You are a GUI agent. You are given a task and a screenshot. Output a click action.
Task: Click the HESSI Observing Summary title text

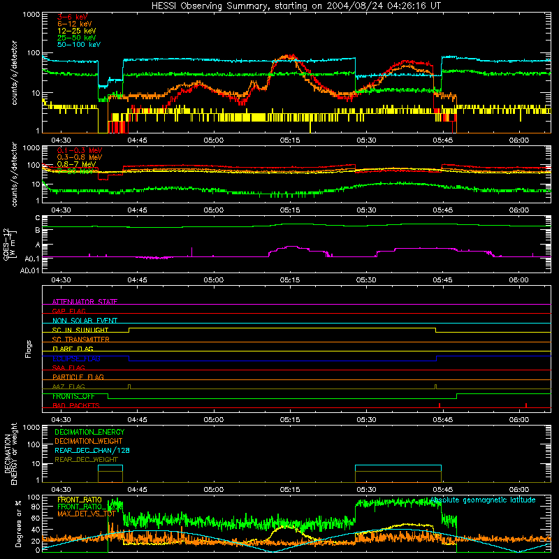pyautogui.click(x=296, y=6)
